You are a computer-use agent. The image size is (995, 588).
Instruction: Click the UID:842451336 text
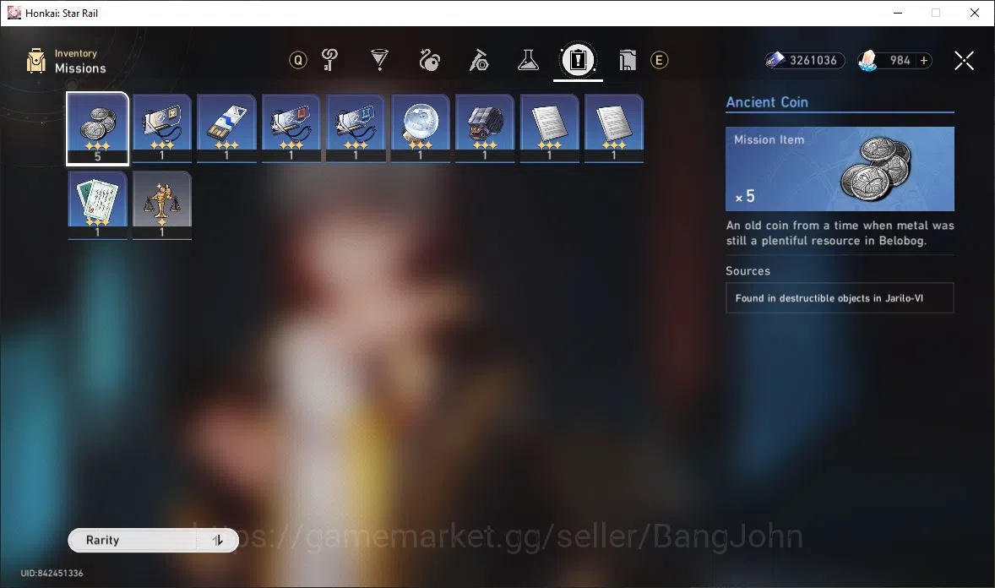click(x=52, y=574)
